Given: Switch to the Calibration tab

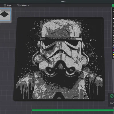Looking at the screenshot, I should point(23,5).
